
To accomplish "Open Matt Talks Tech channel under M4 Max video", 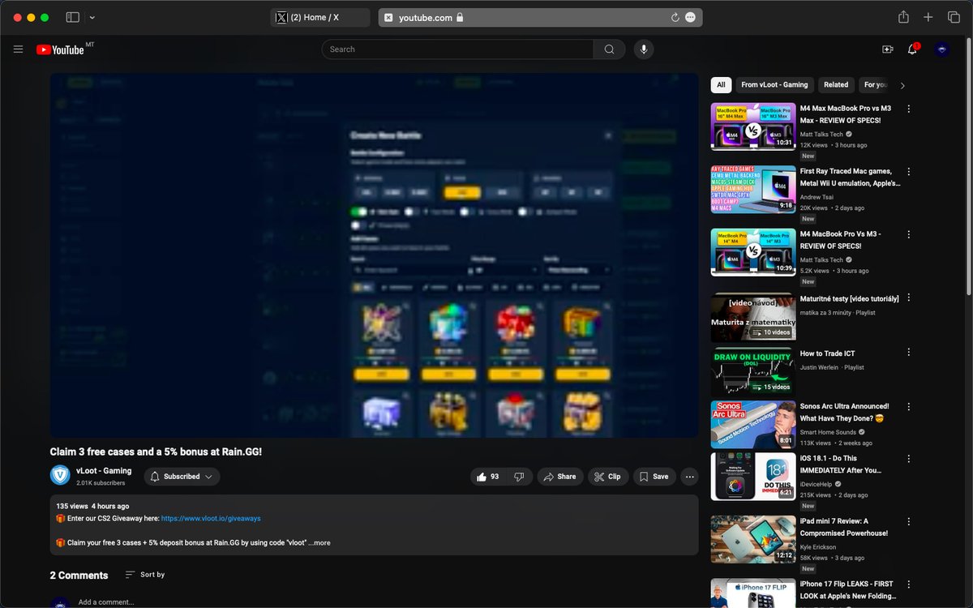I will pyautogui.click(x=821, y=135).
